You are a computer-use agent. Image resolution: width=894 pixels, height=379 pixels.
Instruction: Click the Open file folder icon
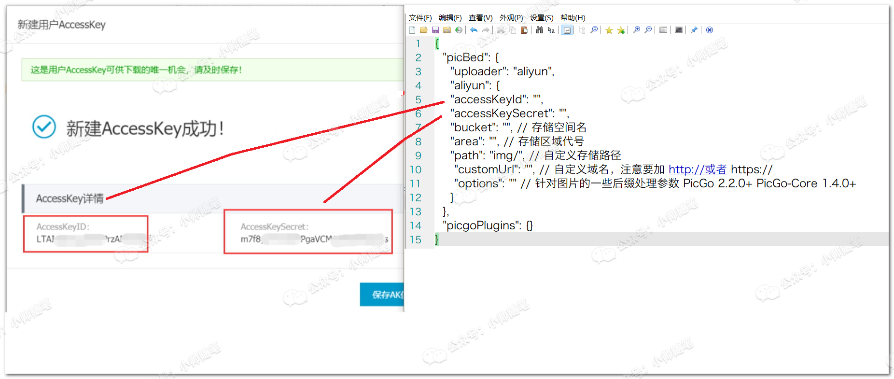(424, 30)
